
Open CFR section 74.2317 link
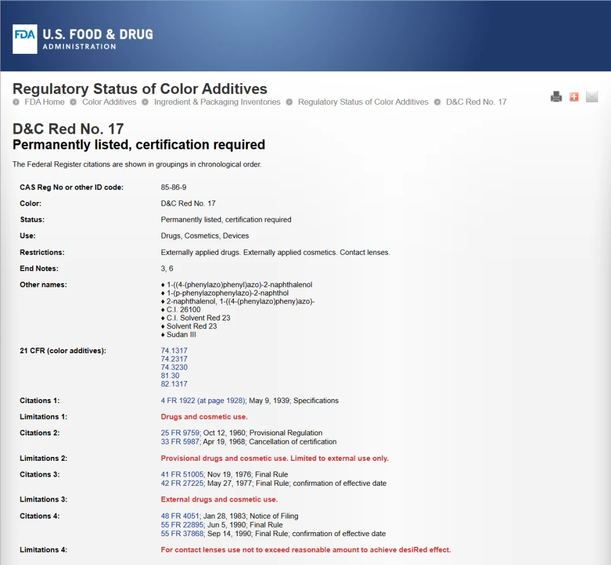[174, 359]
